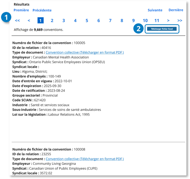
Task: Go to results page 7
Action: coord(110,20)
